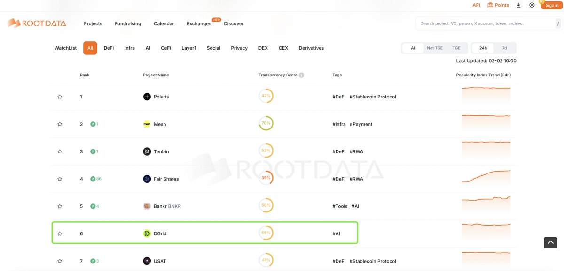Click the #Stablecoin Protocol tag on Polaris
This screenshot has height=271, width=564.
[373, 97]
